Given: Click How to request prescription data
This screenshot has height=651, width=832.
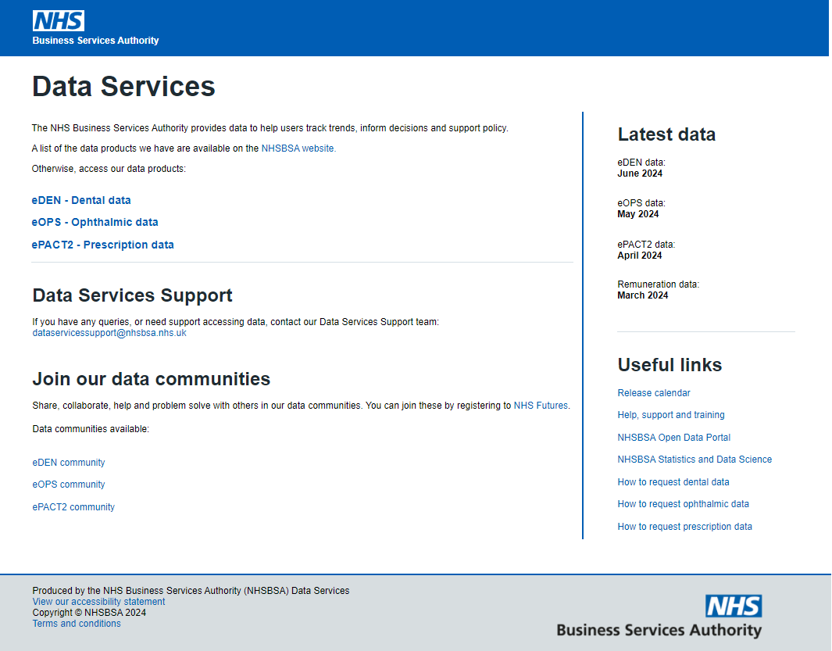Looking at the screenshot, I should click(684, 527).
